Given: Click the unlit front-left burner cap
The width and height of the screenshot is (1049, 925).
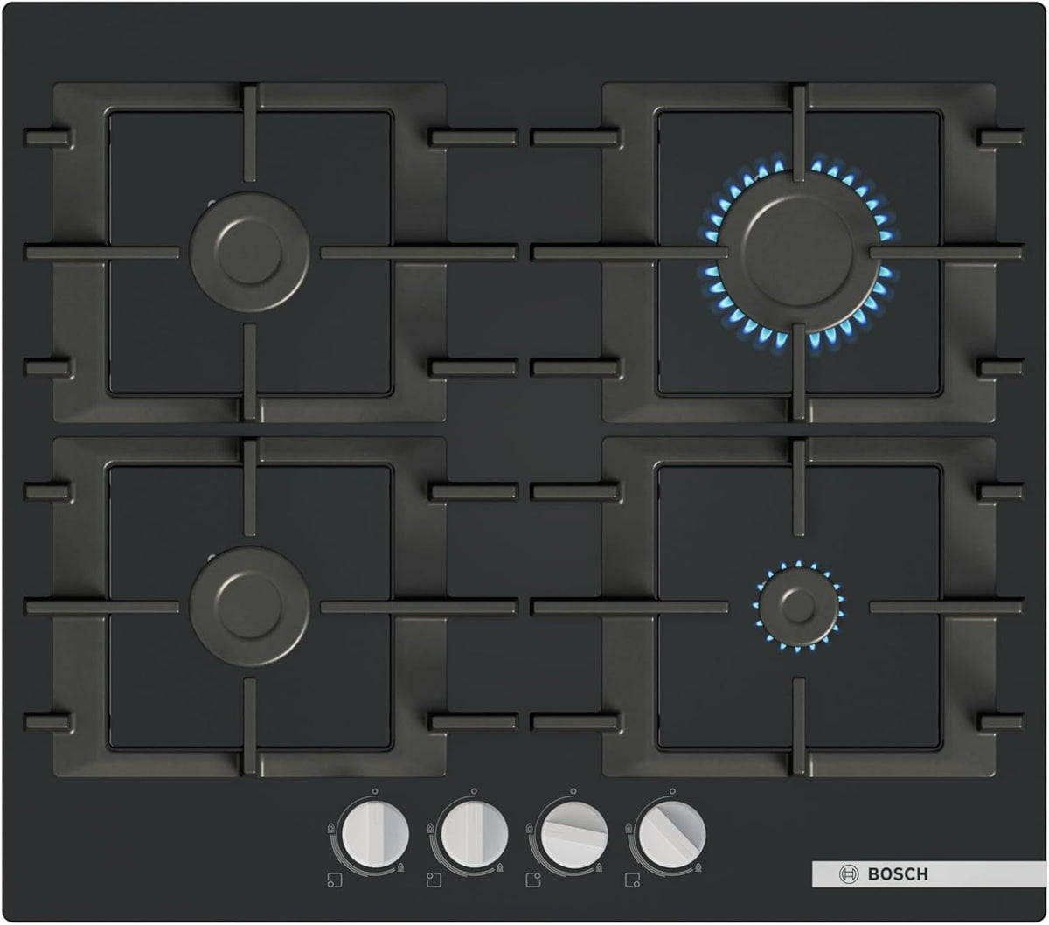Looking at the screenshot, I should pyautogui.click(x=249, y=606).
